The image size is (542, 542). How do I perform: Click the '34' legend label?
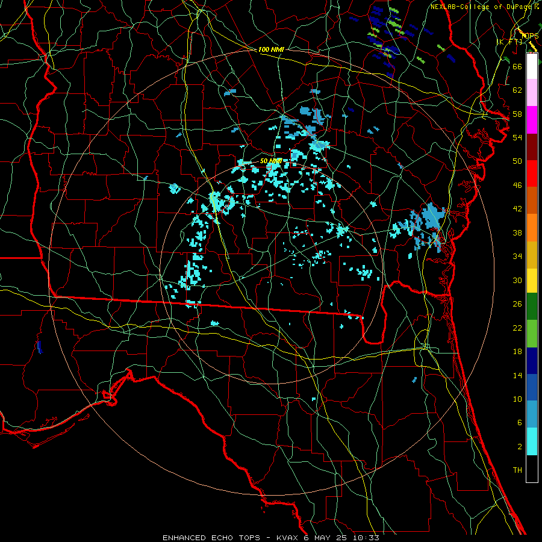point(517,257)
